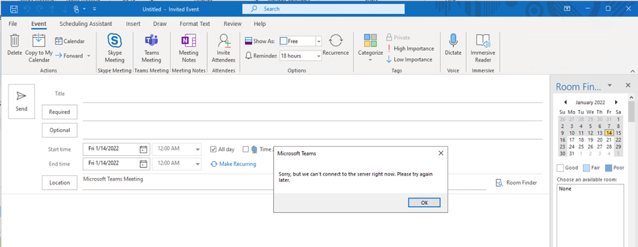Click the Delete trash icon

click(15, 41)
